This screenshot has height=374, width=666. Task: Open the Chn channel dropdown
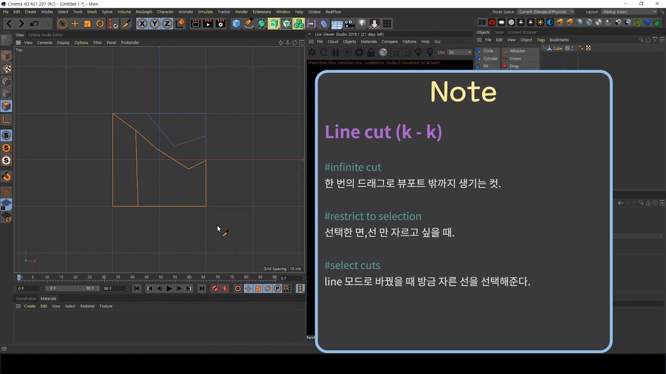tap(460, 52)
